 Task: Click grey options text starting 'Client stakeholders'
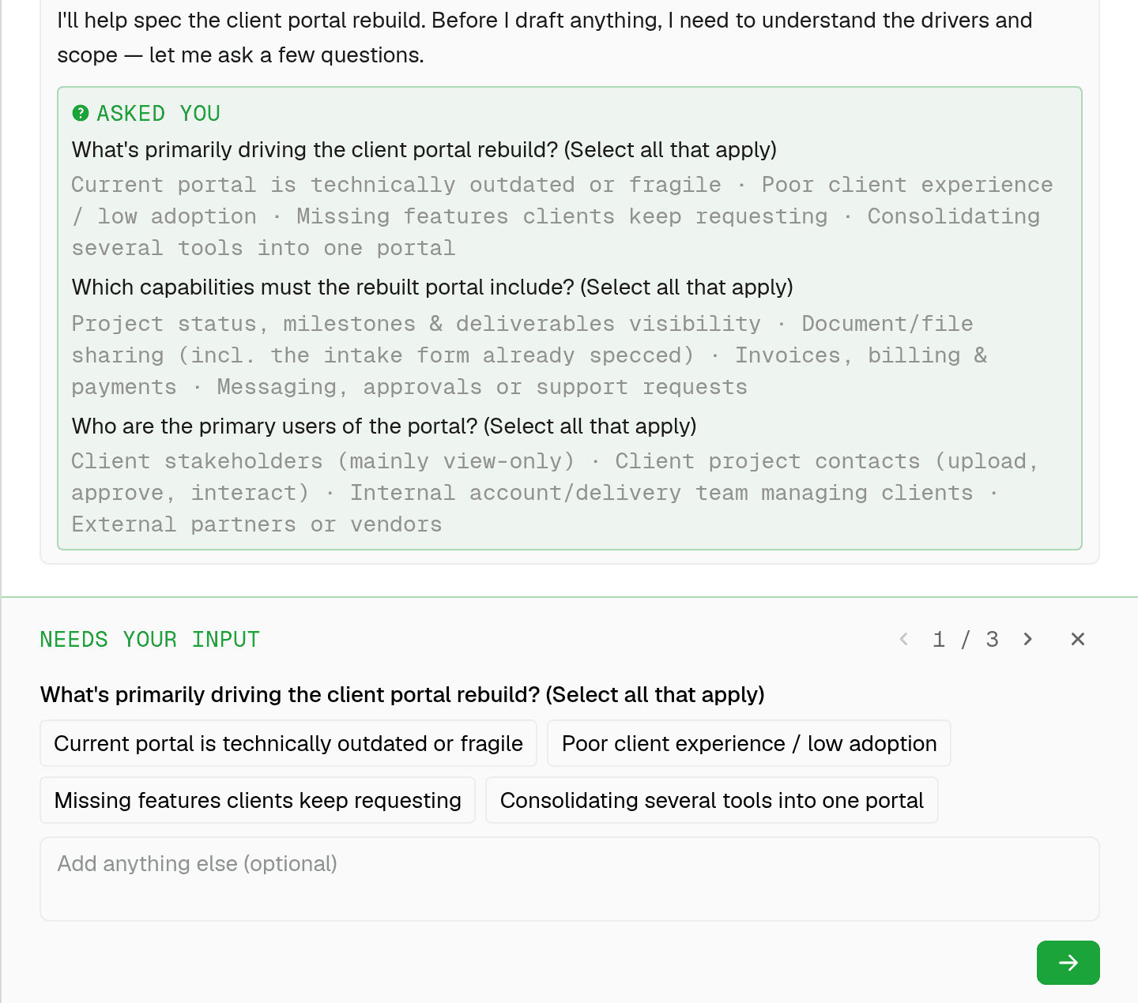555,493
